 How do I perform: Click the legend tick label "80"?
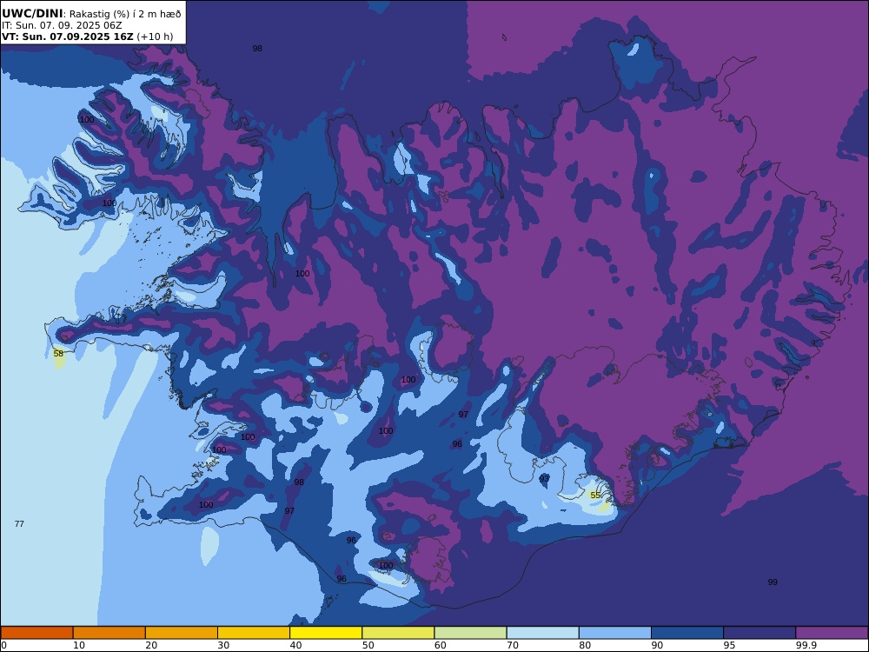585,645
